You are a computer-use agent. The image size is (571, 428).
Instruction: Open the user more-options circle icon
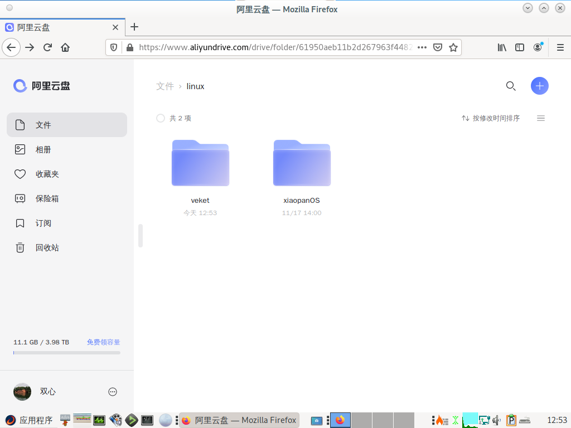tap(113, 392)
